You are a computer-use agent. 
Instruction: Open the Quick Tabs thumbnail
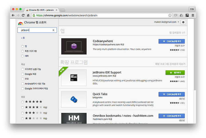[74, 99]
